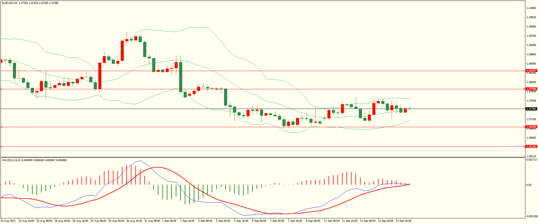Click the 30 Aug 00:00 time label
The image size is (538, 224).
(116, 221)
